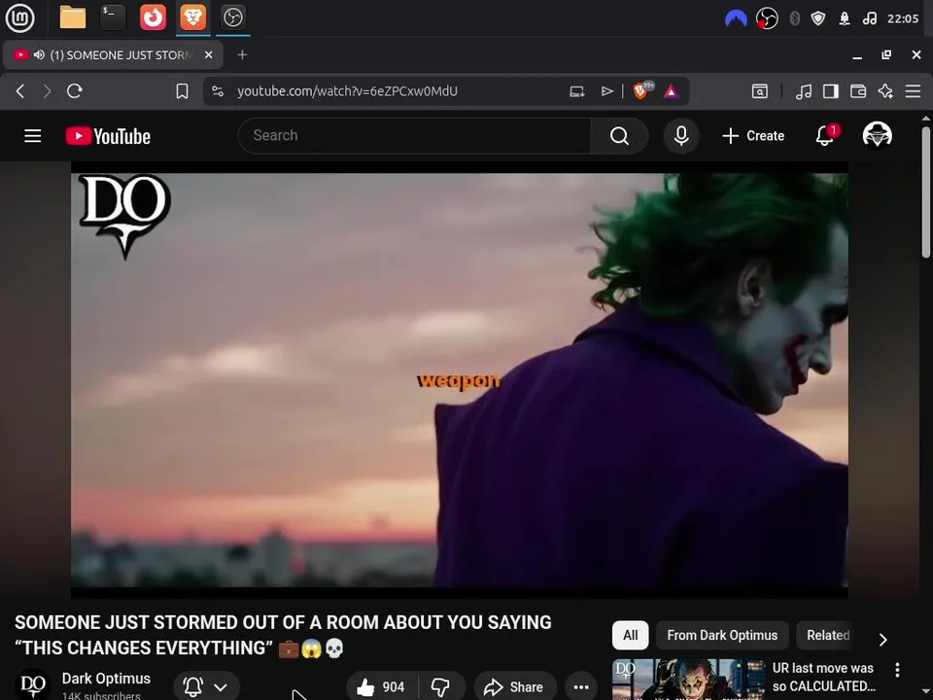This screenshot has height=700, width=933.
Task: Open the OBS Studio panel launcher
Action: (232, 17)
